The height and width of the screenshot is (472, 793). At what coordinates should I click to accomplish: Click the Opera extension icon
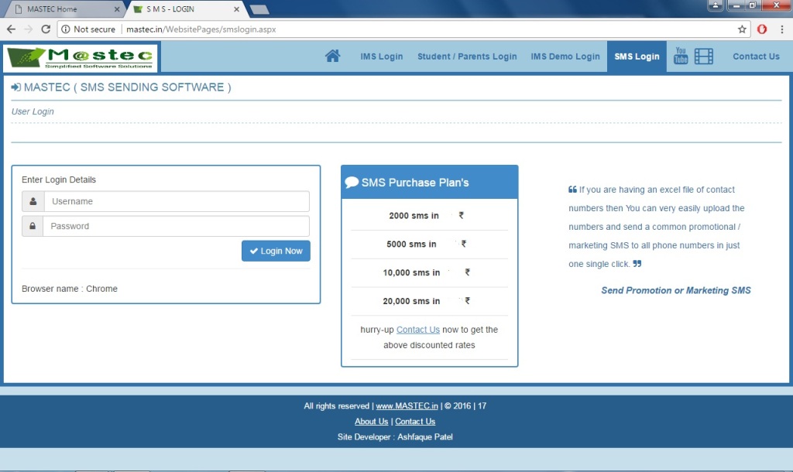pyautogui.click(x=762, y=29)
